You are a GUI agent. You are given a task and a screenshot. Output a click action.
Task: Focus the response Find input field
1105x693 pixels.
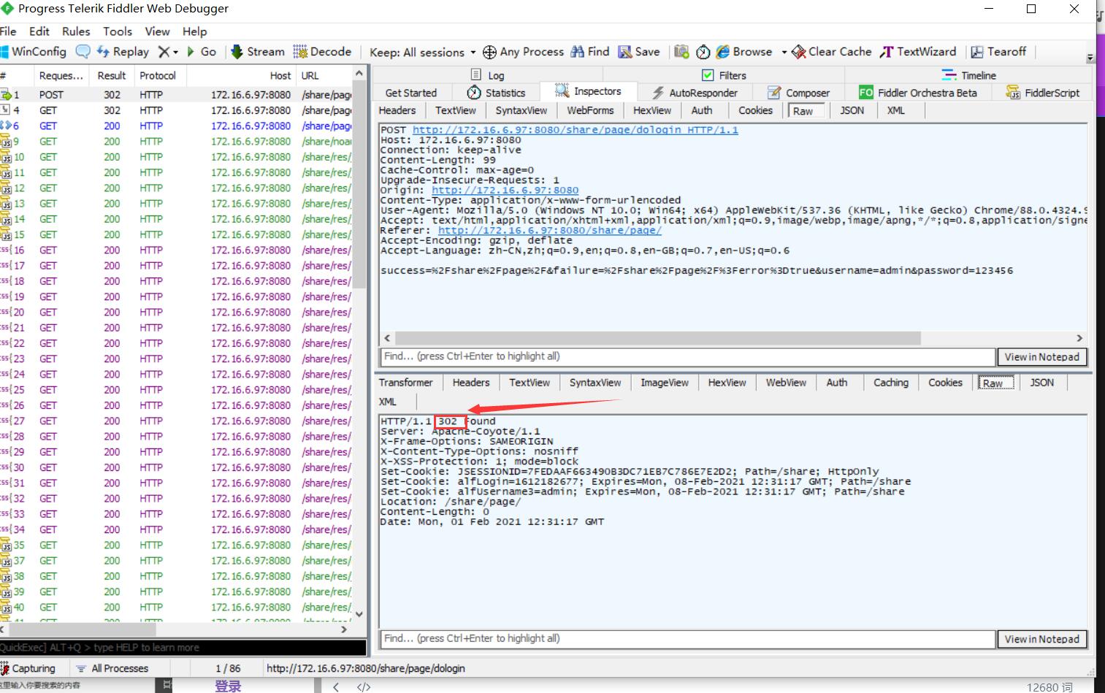click(688, 638)
